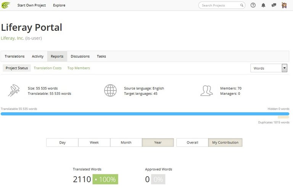This screenshot has width=293, height=188.
Task: Open the Tasks tab
Action: [x=101, y=56]
